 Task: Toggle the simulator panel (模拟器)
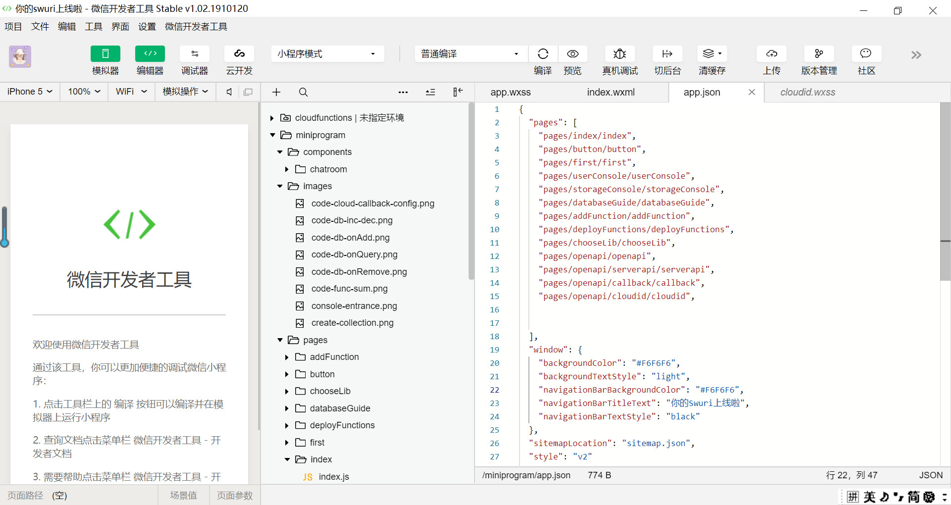point(105,54)
